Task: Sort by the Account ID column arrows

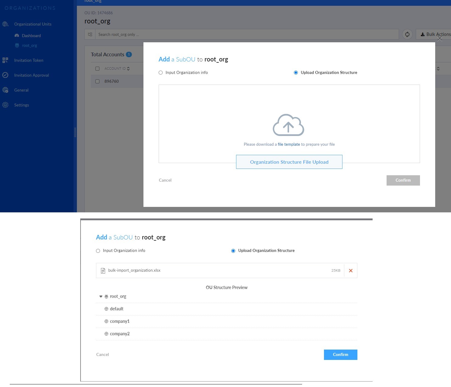Action: (128, 68)
